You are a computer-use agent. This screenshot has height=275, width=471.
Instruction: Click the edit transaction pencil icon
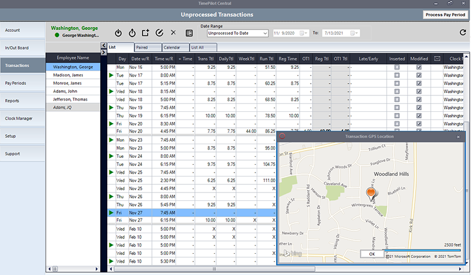159,33
